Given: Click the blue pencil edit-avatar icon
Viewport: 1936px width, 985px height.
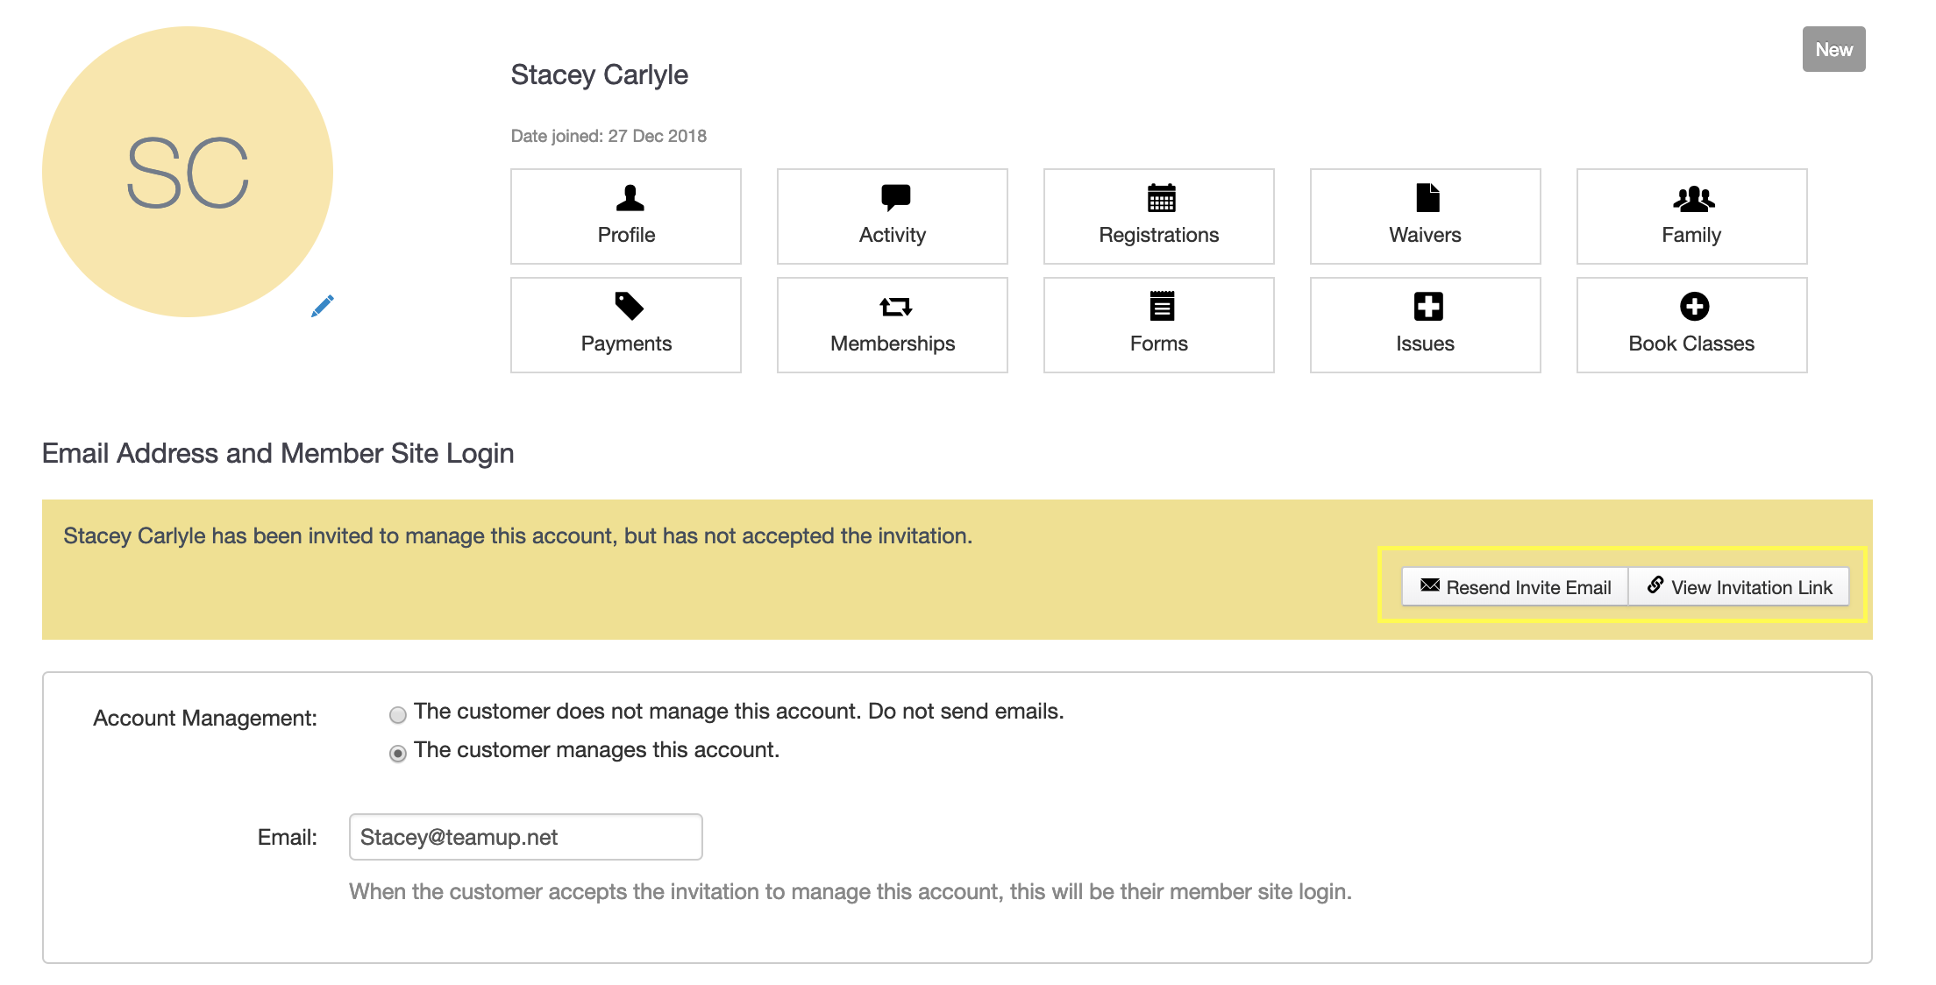Looking at the screenshot, I should tap(323, 306).
